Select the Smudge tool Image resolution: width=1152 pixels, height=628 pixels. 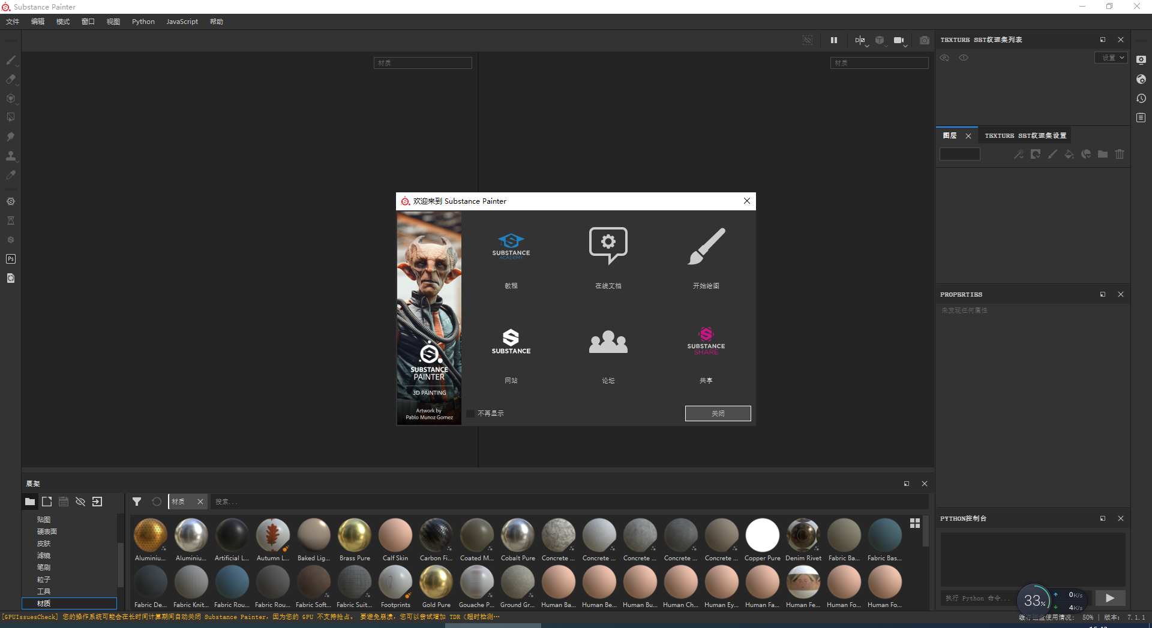coord(11,137)
